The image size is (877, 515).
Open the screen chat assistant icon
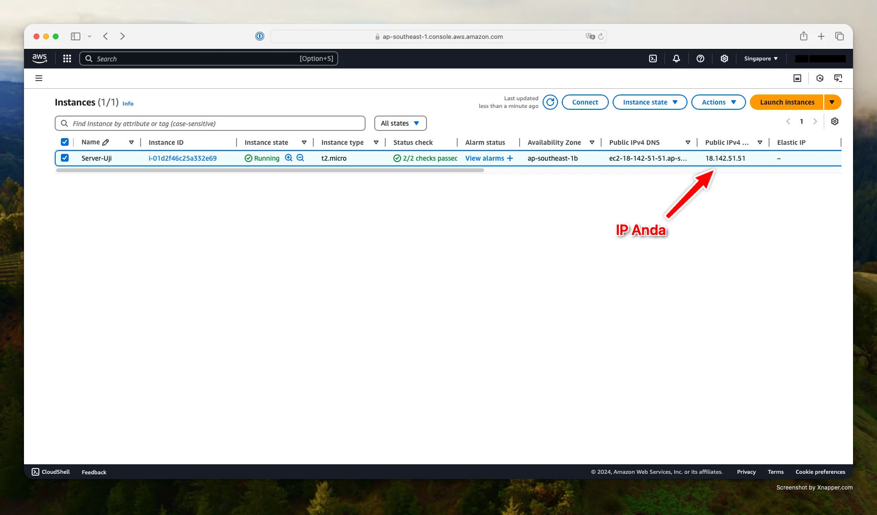click(838, 78)
